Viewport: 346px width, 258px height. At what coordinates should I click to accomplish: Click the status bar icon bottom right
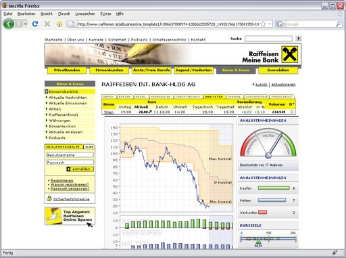[335, 253]
